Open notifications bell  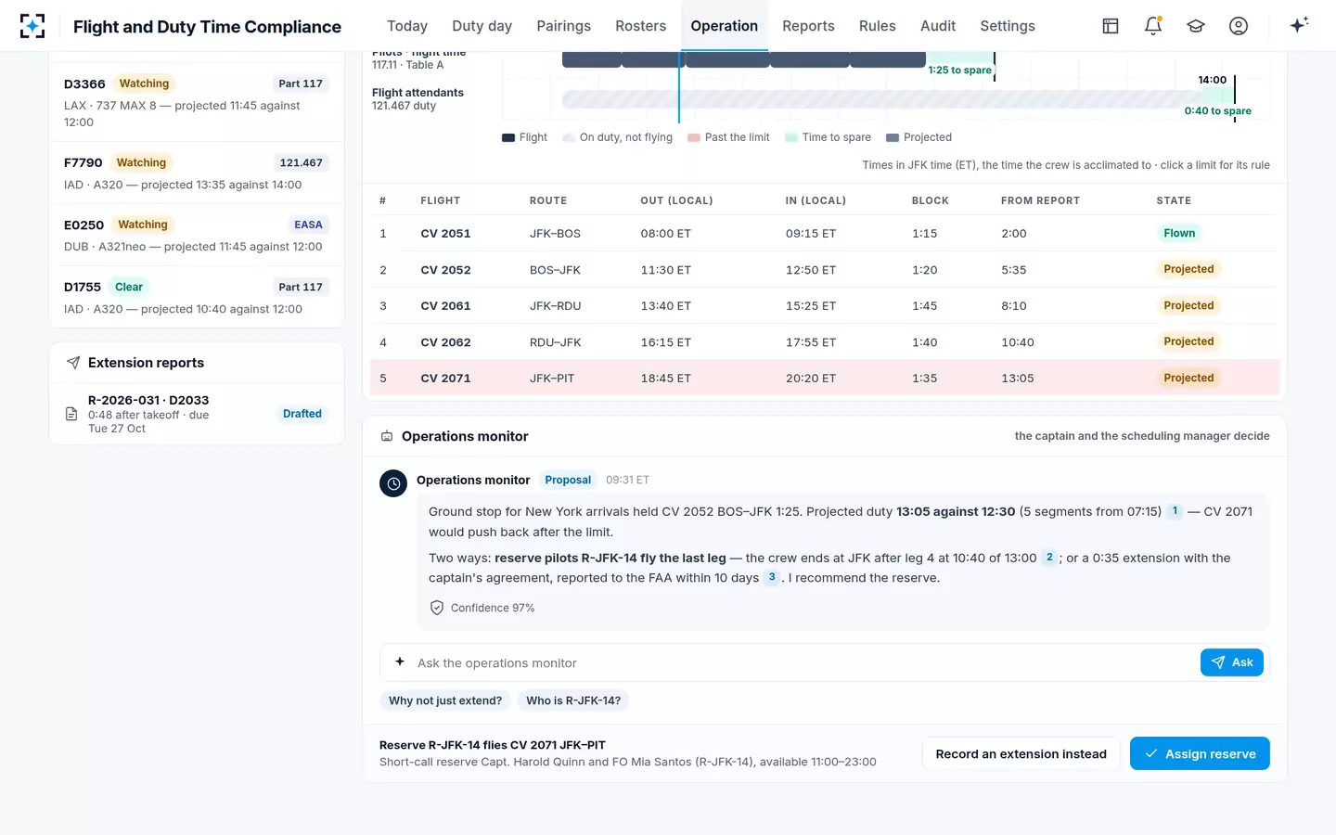click(x=1153, y=26)
